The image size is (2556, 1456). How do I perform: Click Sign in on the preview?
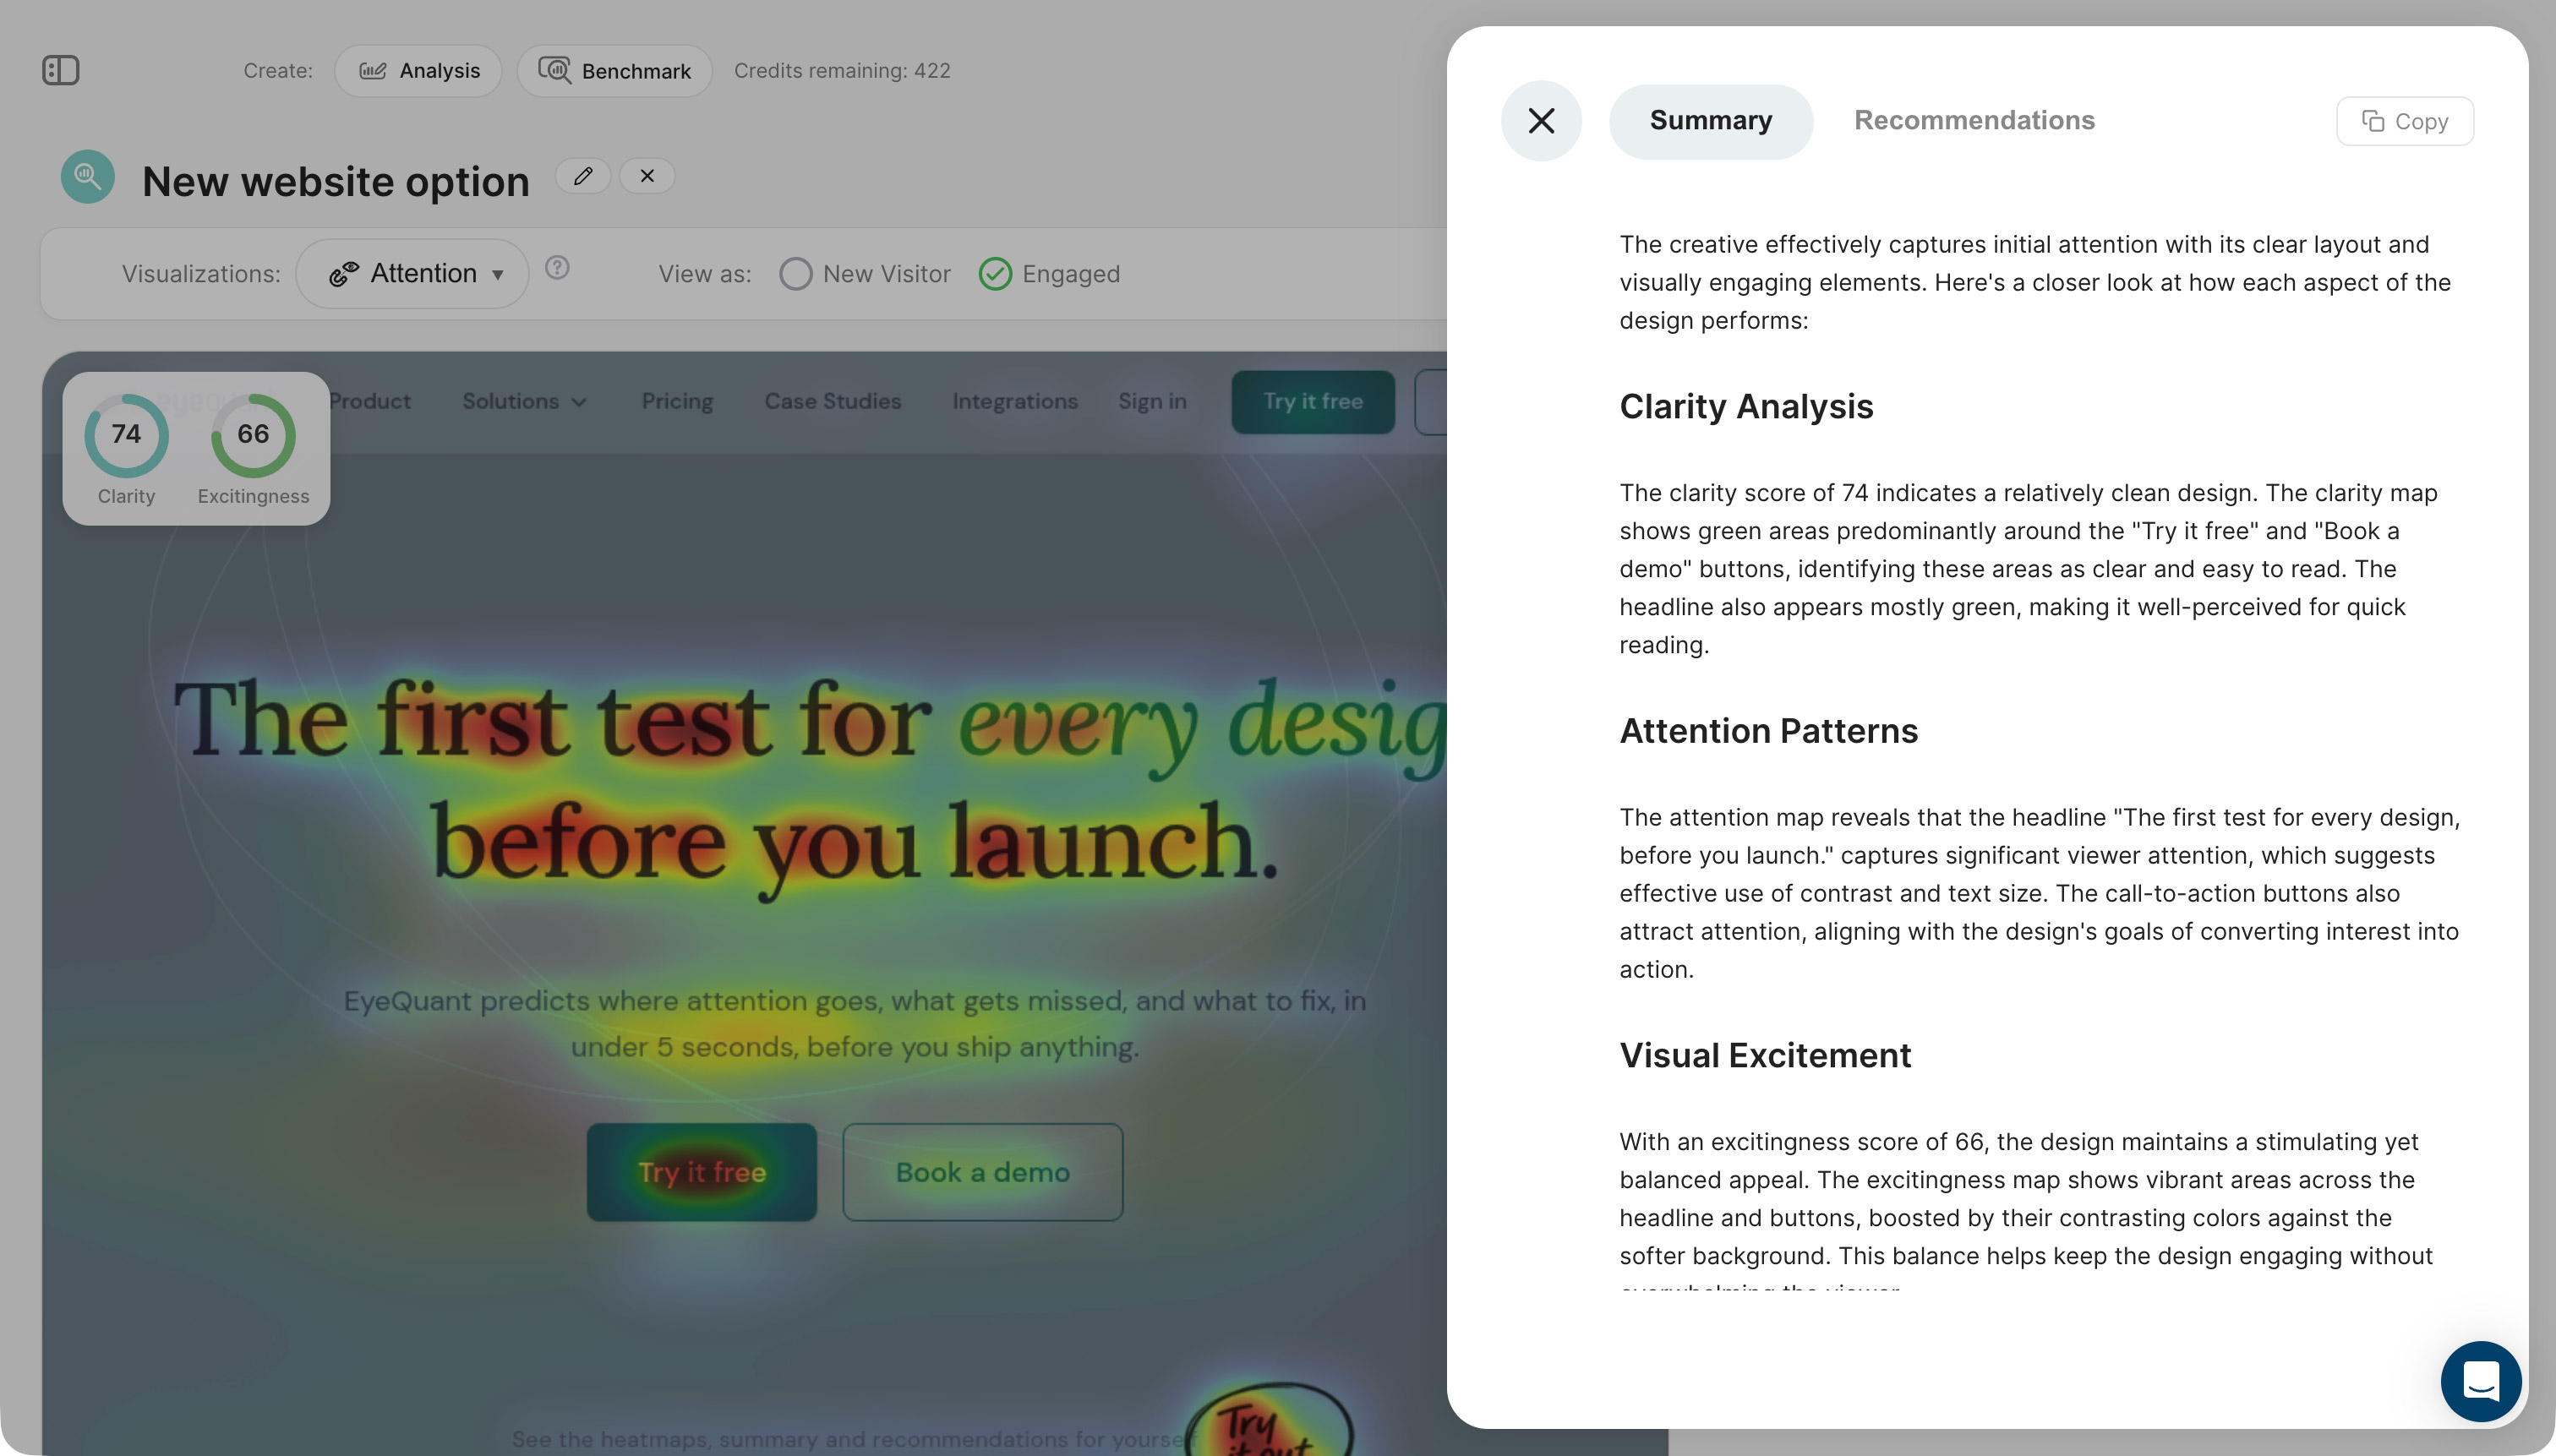(x=1152, y=401)
